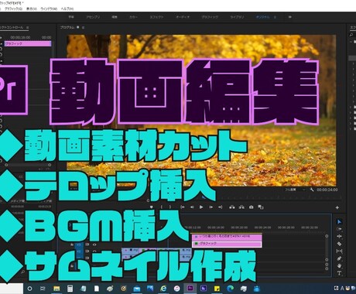The height and width of the screenshot is (294, 356).
Task: Open the プログラム panel menu
Action: click(x=83, y=27)
